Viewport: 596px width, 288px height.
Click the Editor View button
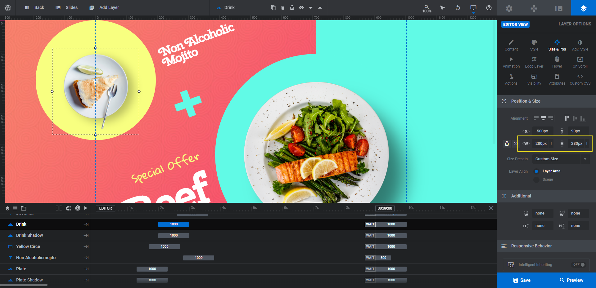coord(515,24)
